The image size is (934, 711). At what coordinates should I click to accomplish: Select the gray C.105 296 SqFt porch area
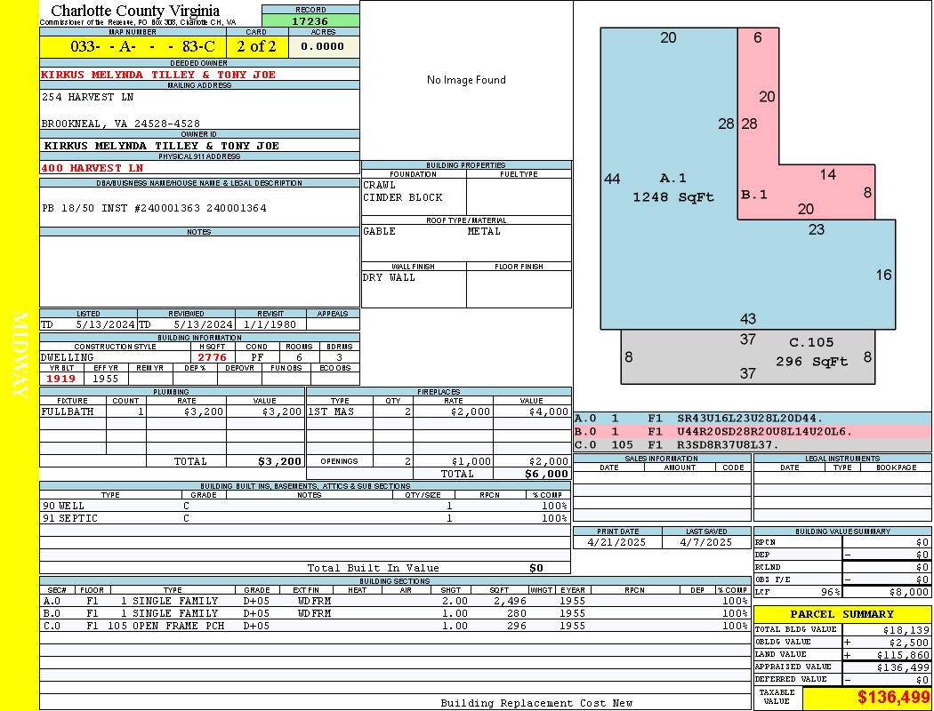(747, 357)
